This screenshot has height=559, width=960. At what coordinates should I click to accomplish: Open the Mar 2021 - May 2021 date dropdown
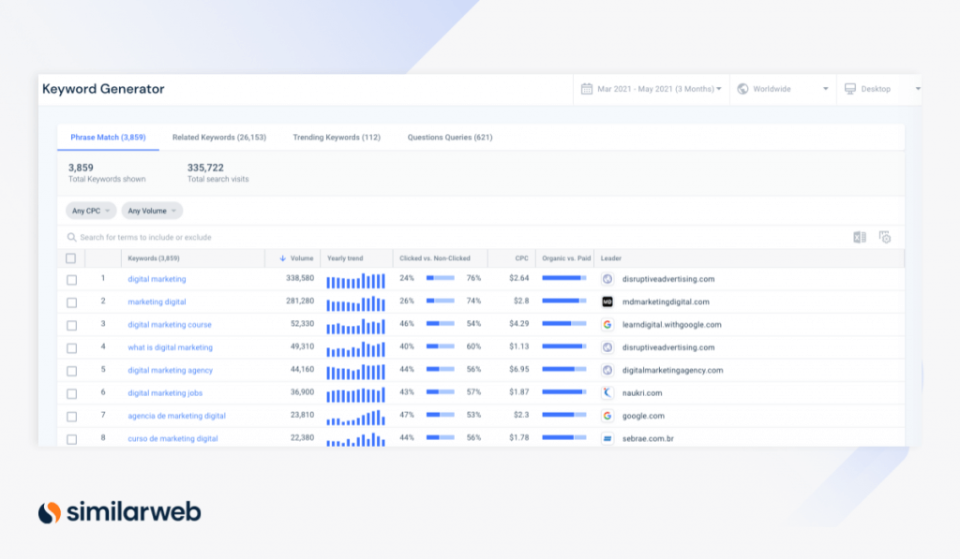coord(652,89)
